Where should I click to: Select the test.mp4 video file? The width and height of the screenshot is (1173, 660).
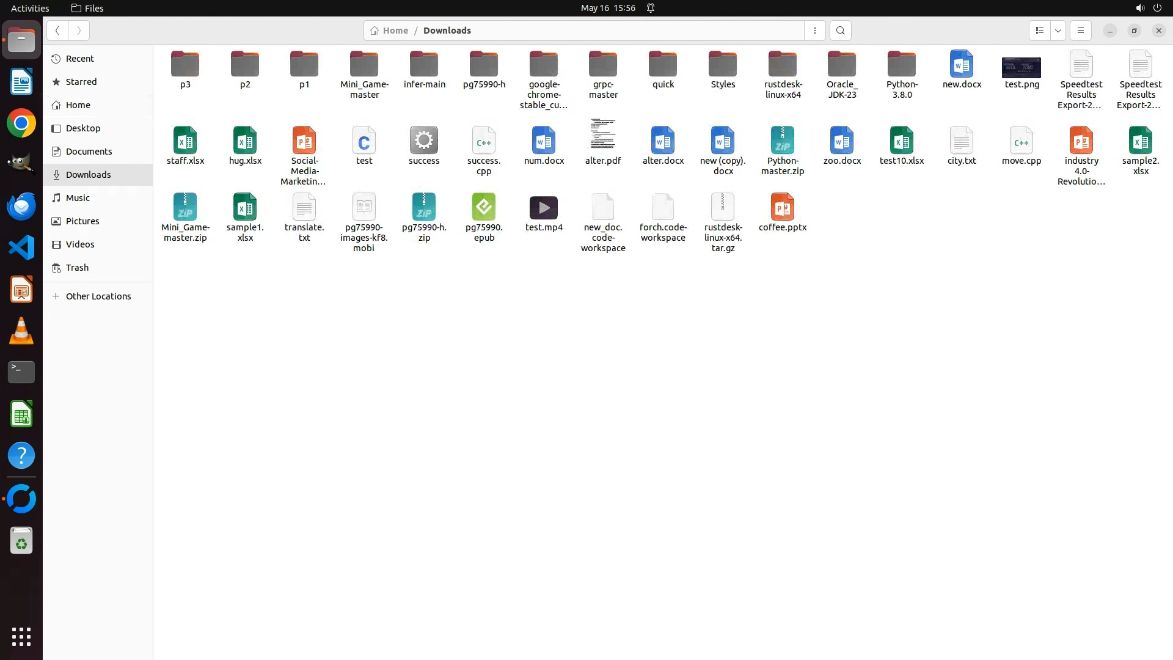[x=543, y=208]
